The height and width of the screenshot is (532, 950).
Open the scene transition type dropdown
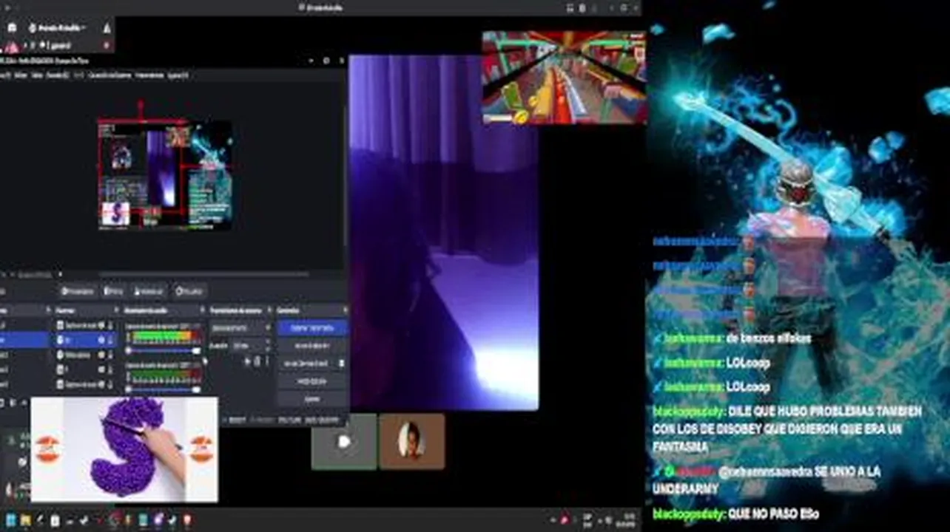pyautogui.click(x=241, y=327)
